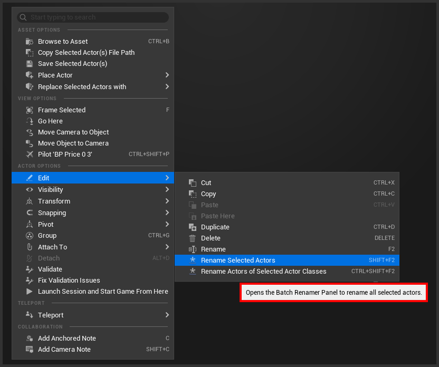439x367 pixels.
Task: Select Pilot 'BP Price 0 3'
Action: click(93, 154)
